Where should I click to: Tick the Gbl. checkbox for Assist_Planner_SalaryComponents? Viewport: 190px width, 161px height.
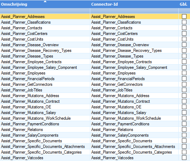(184, 135)
